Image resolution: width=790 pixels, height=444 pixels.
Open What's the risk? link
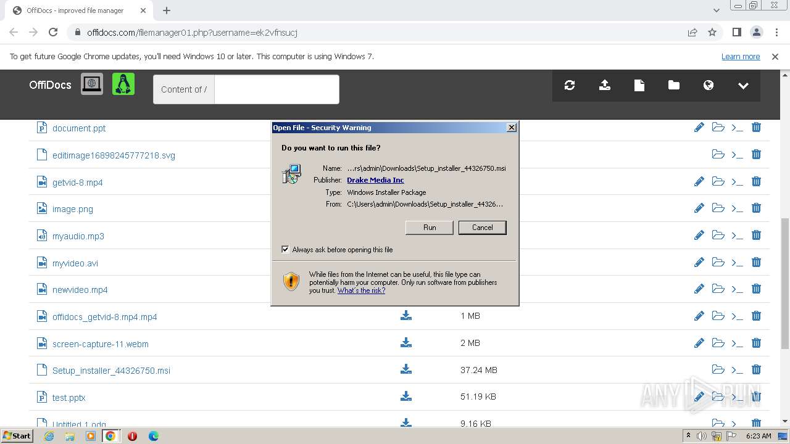(361, 290)
